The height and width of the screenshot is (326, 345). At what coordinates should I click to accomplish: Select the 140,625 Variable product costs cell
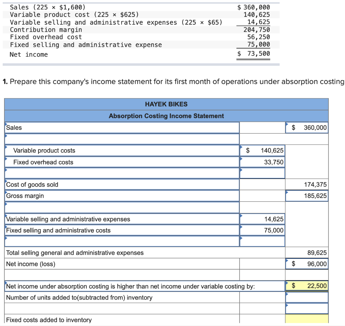(x=262, y=150)
